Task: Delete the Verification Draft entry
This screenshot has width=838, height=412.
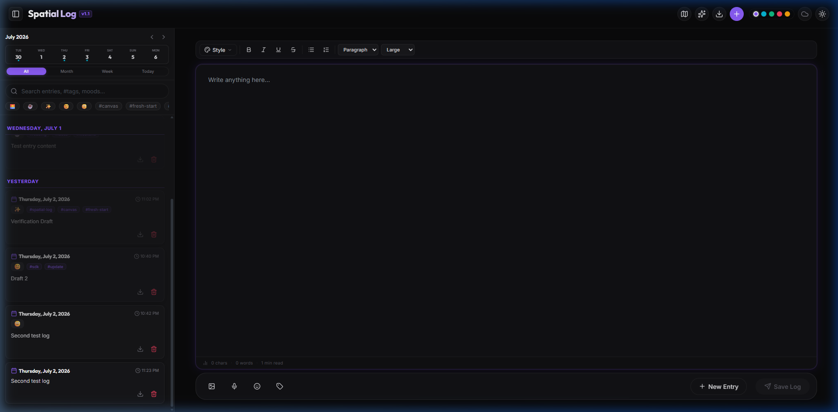Action: [x=154, y=235]
